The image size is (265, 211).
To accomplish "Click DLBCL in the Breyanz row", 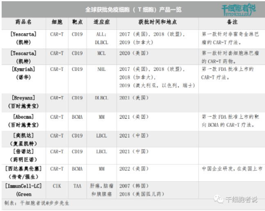I will [102, 98].
